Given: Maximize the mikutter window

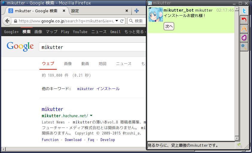Looking at the screenshot, I should pos(240,3).
